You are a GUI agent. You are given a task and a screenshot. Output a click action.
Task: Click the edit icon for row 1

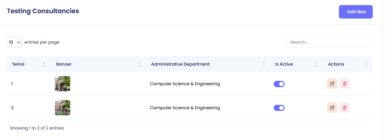tap(332, 84)
